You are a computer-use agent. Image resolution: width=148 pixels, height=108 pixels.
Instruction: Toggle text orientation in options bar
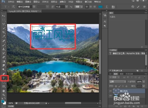[x=13, y=7]
